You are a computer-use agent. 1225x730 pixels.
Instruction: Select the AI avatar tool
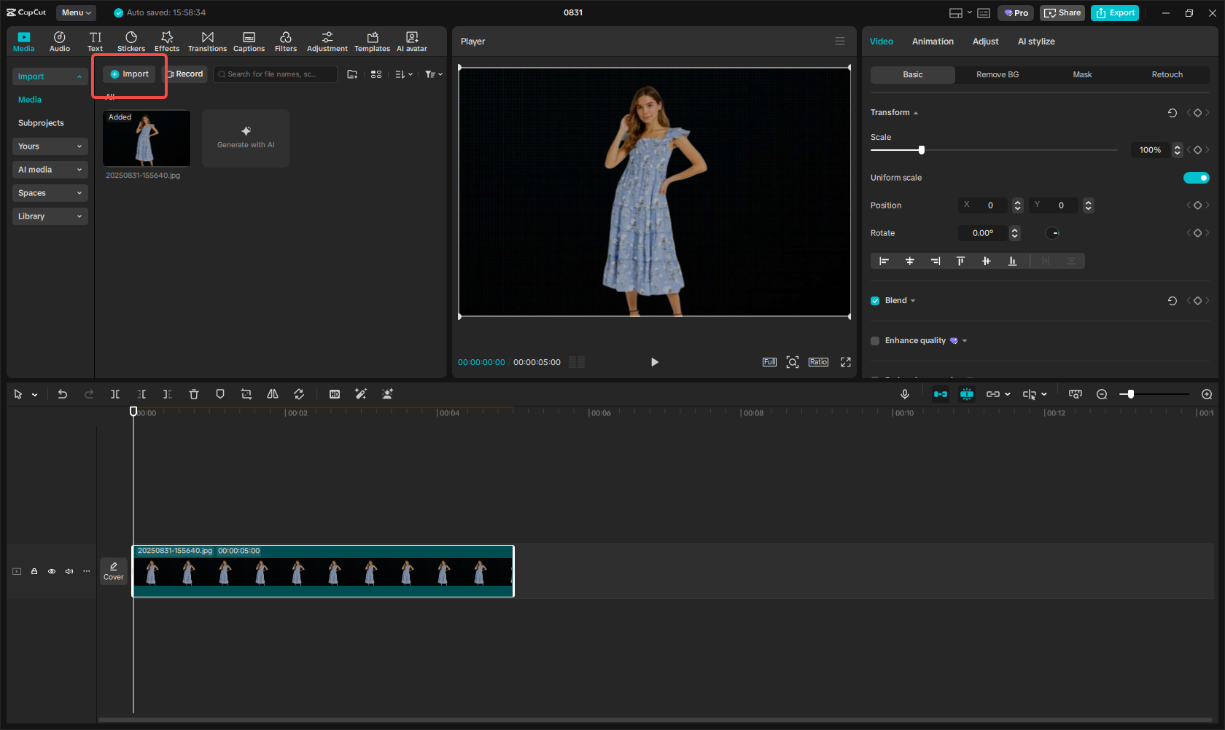411,41
